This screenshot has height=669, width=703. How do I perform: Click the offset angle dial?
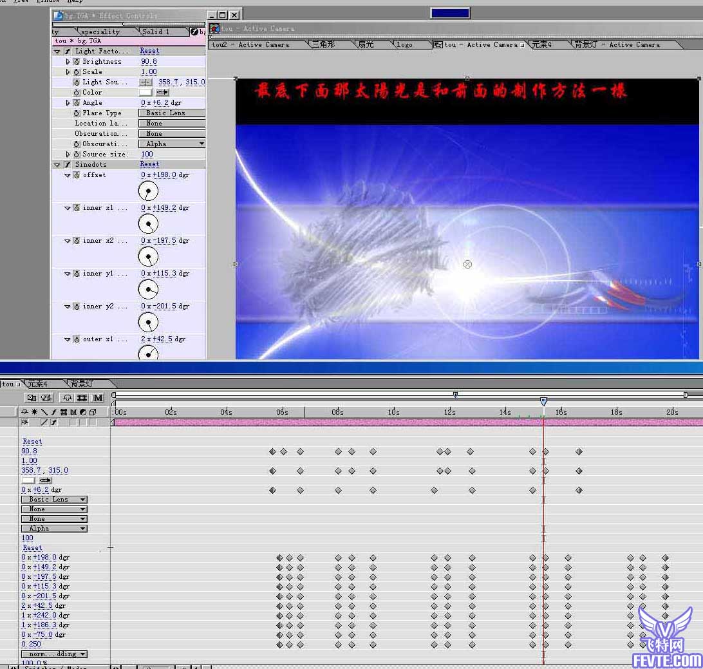pyautogui.click(x=149, y=191)
